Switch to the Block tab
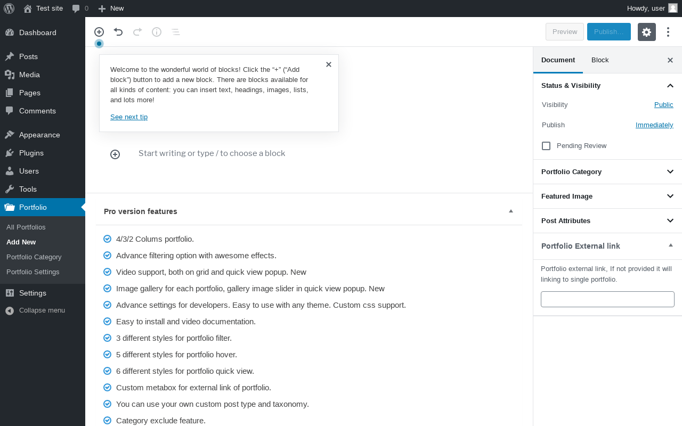 [600, 60]
